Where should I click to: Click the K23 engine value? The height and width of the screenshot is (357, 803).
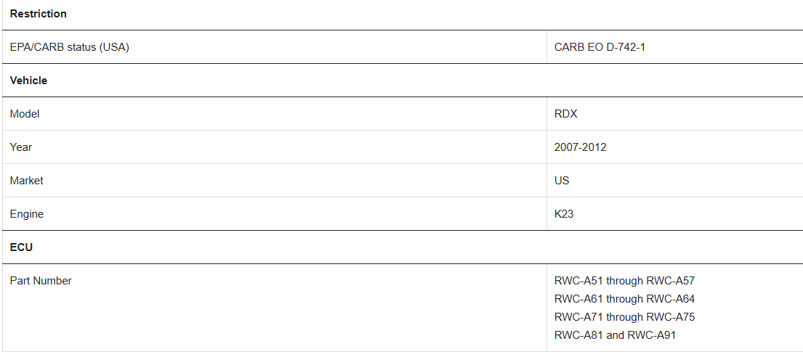click(x=564, y=214)
